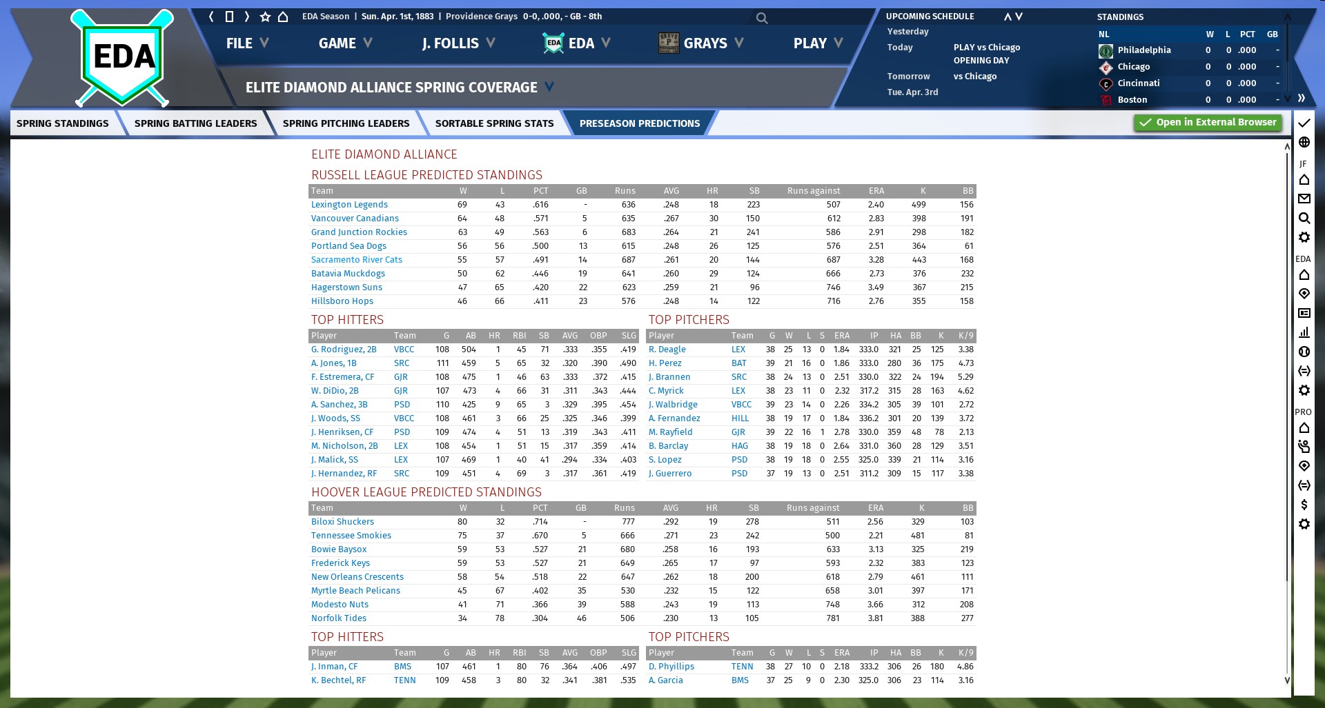
Task: Open the JF section home icon
Action: point(1304,180)
